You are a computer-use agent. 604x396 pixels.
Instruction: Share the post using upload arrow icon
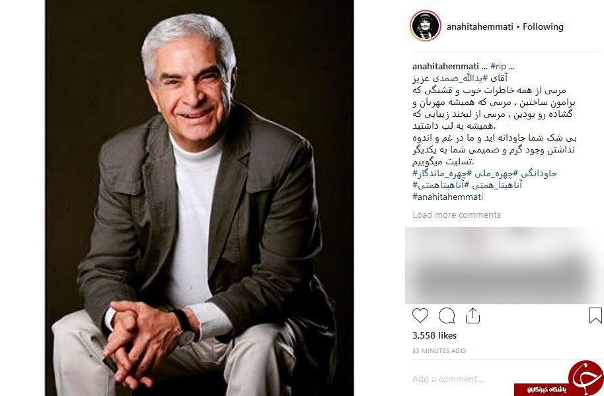[x=472, y=315]
